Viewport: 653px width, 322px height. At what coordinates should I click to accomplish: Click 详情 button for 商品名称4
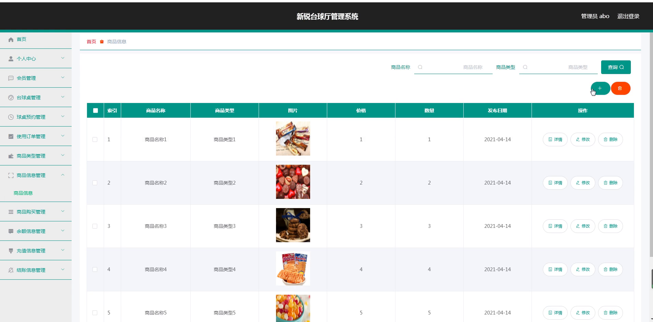click(x=555, y=269)
